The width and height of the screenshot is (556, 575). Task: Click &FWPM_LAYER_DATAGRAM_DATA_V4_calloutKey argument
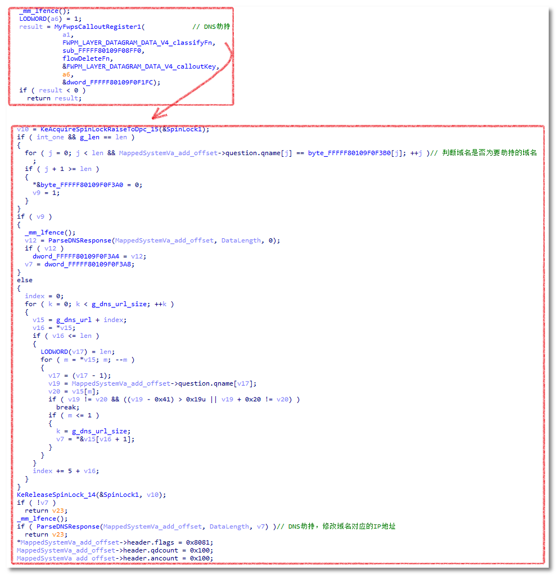(x=141, y=66)
